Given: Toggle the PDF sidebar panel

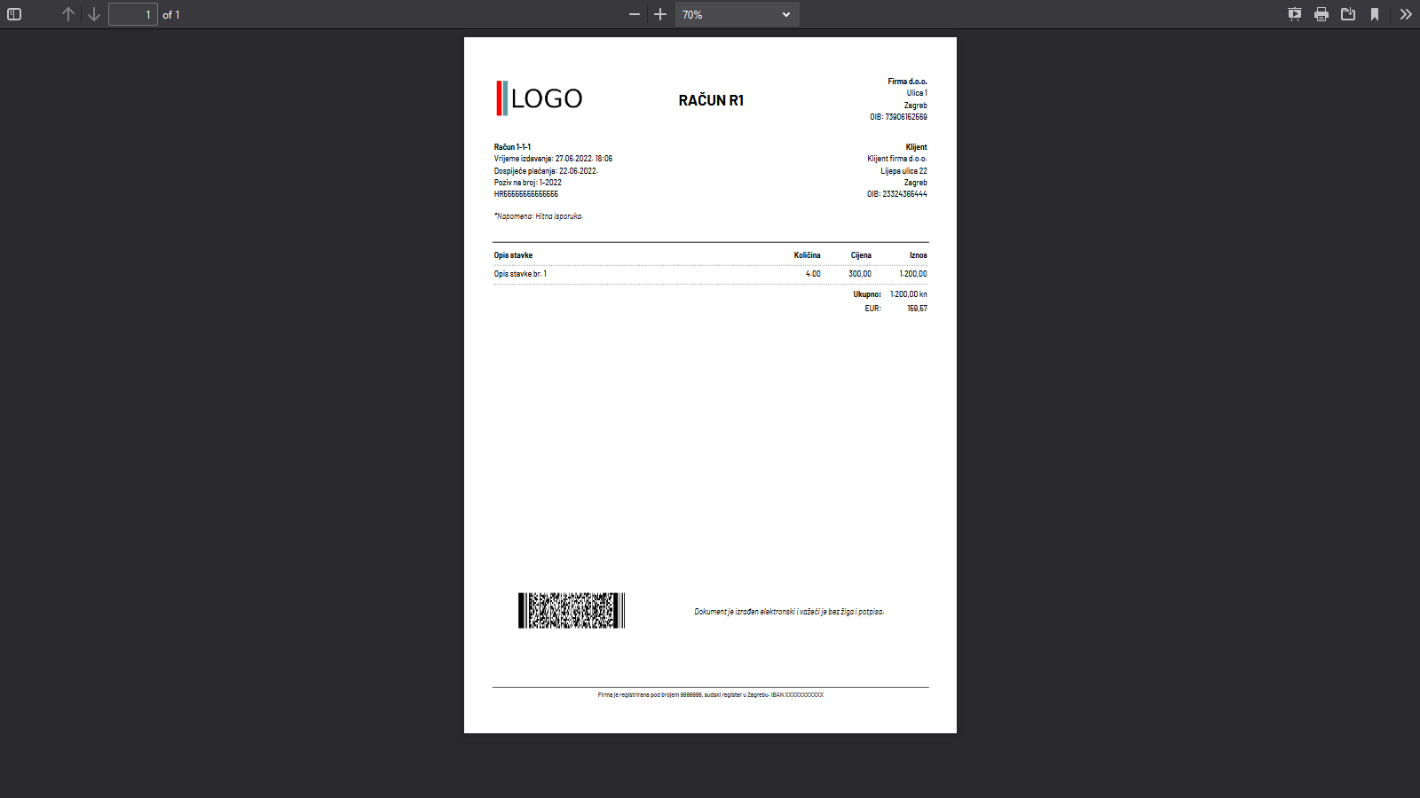Looking at the screenshot, I should click(14, 14).
